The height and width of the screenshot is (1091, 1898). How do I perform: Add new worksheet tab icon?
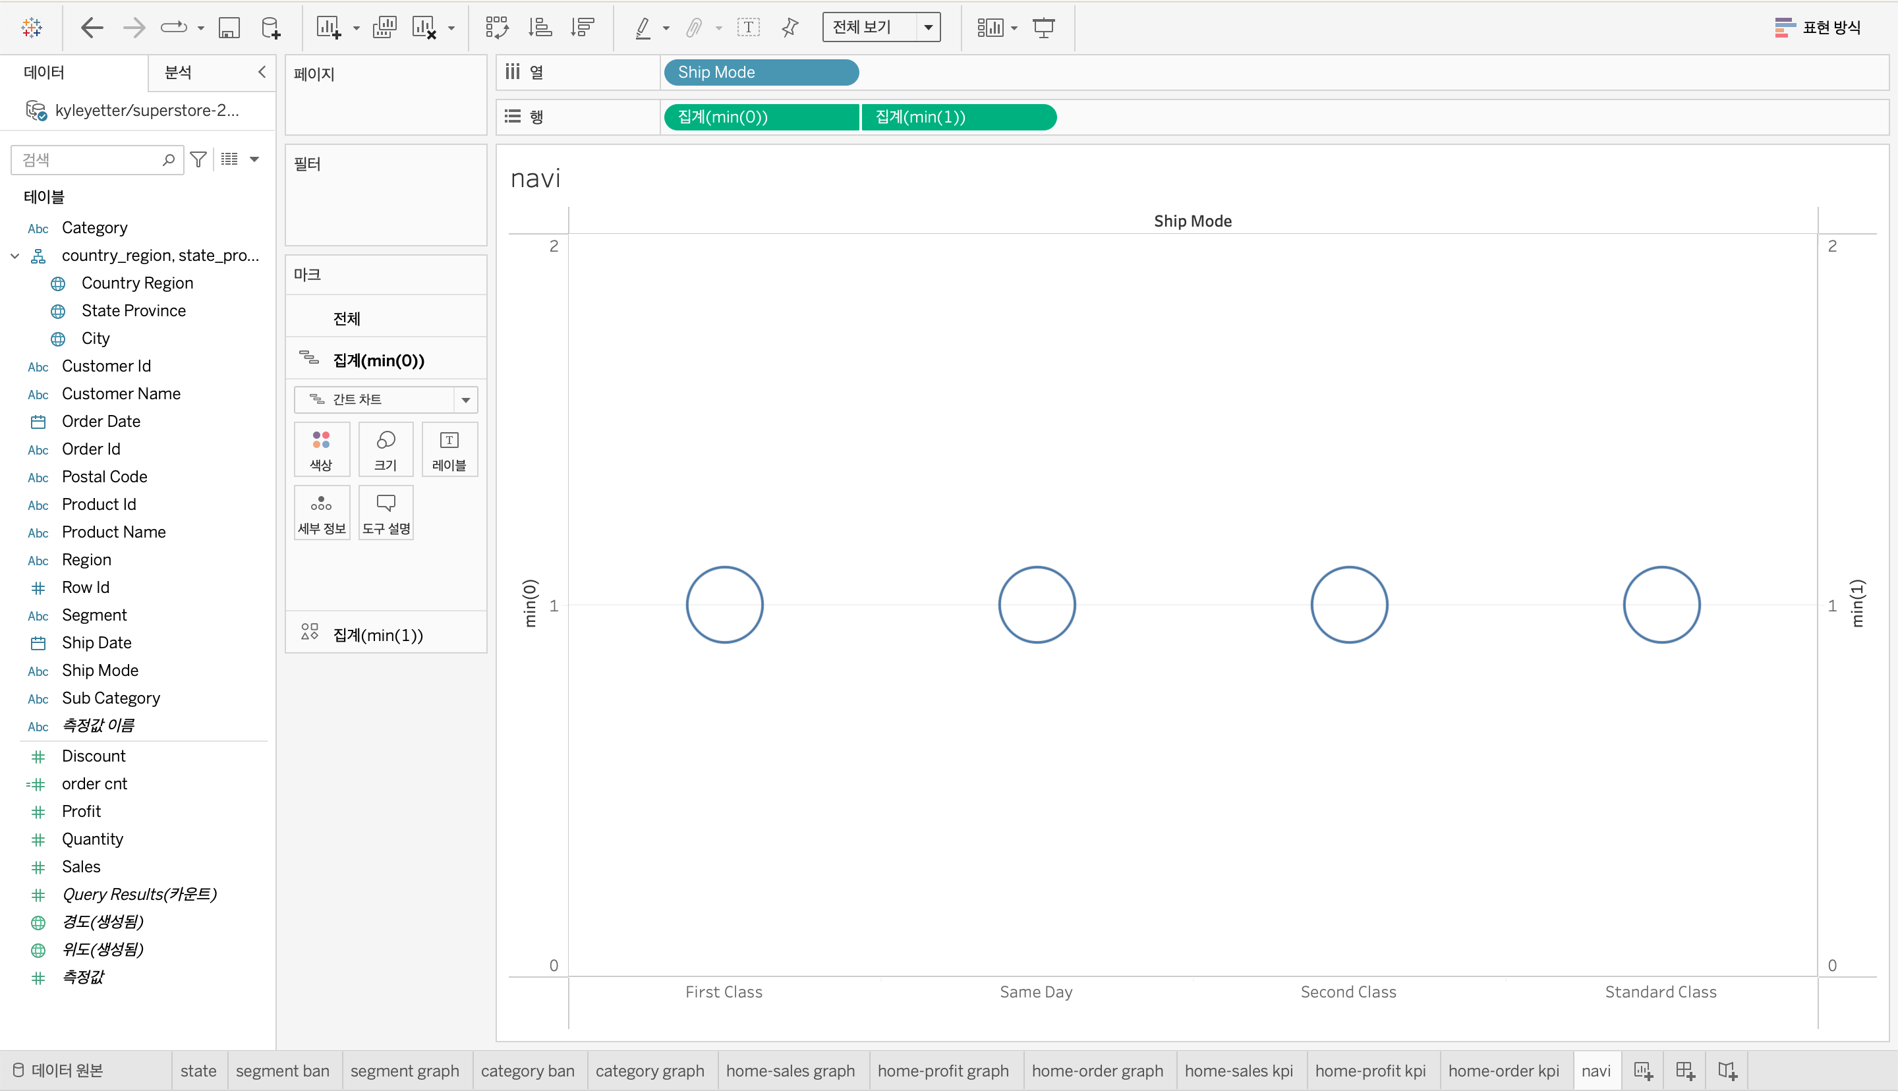click(x=1642, y=1071)
